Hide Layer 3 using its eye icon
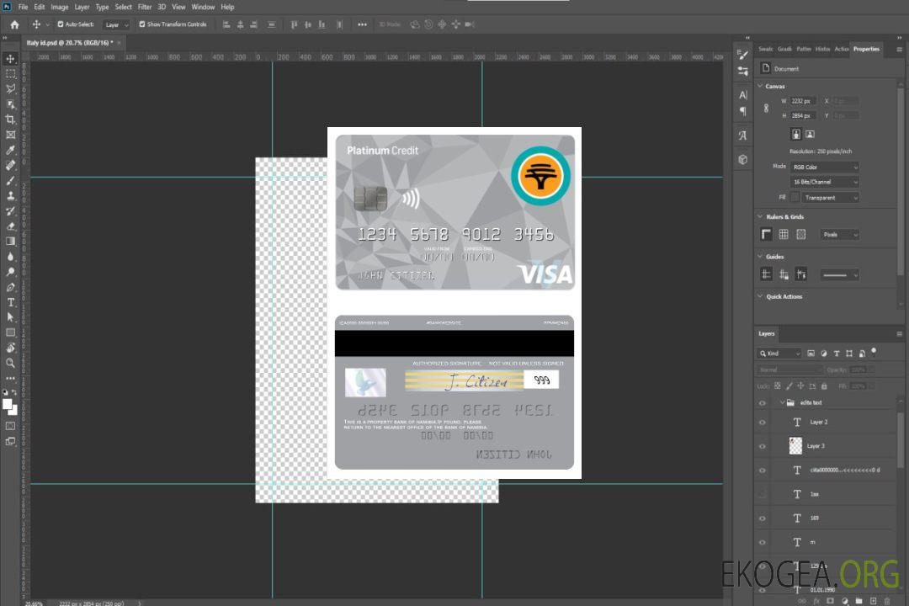Viewport: 909px width, 606px height. [x=763, y=446]
